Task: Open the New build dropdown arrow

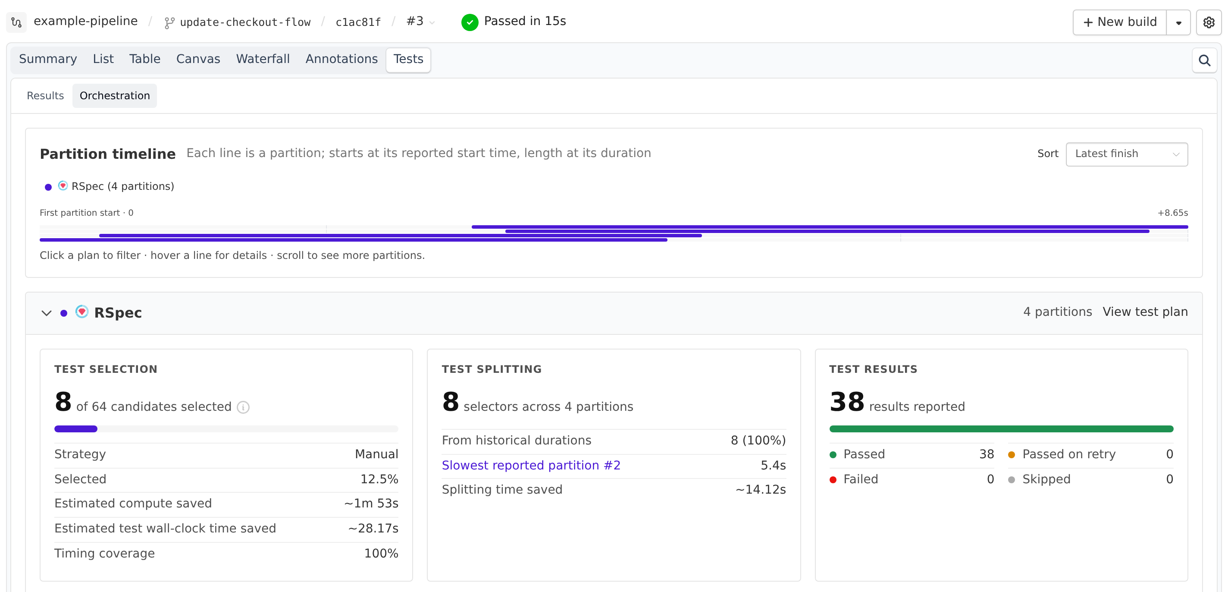Action: 1178,22
